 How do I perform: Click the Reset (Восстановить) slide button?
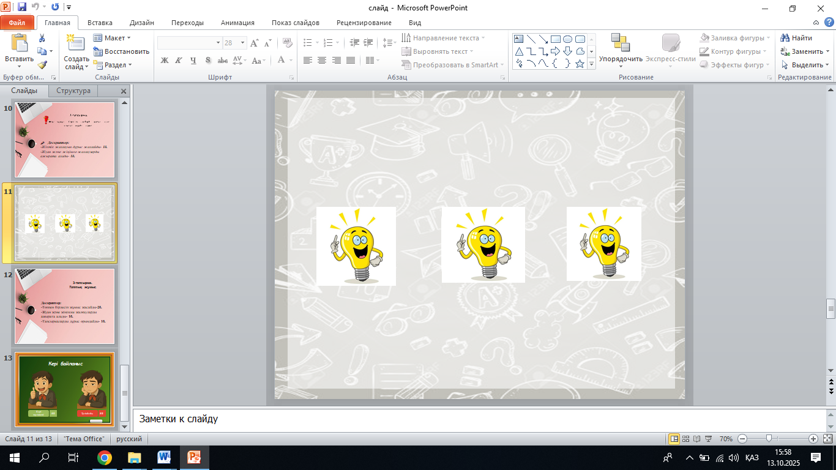[122, 51]
